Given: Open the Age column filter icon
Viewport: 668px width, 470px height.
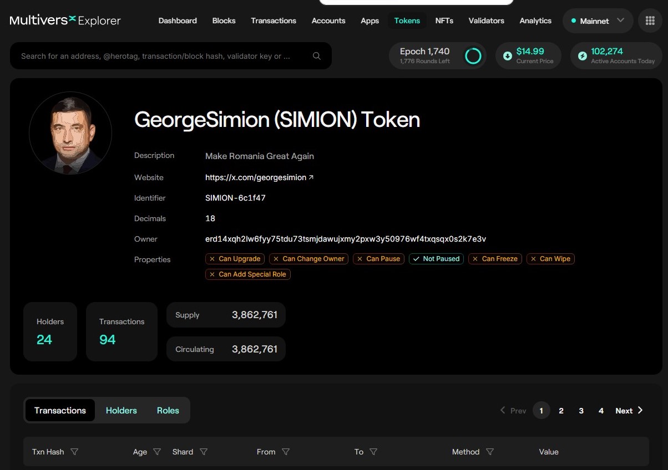Looking at the screenshot, I should 157,452.
